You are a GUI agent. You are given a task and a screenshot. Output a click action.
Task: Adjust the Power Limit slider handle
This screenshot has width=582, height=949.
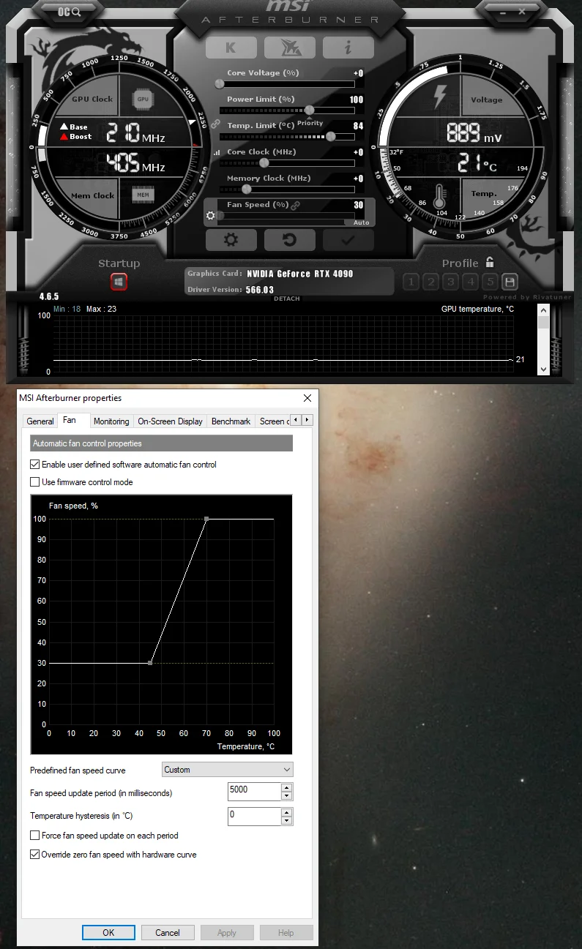[310, 110]
